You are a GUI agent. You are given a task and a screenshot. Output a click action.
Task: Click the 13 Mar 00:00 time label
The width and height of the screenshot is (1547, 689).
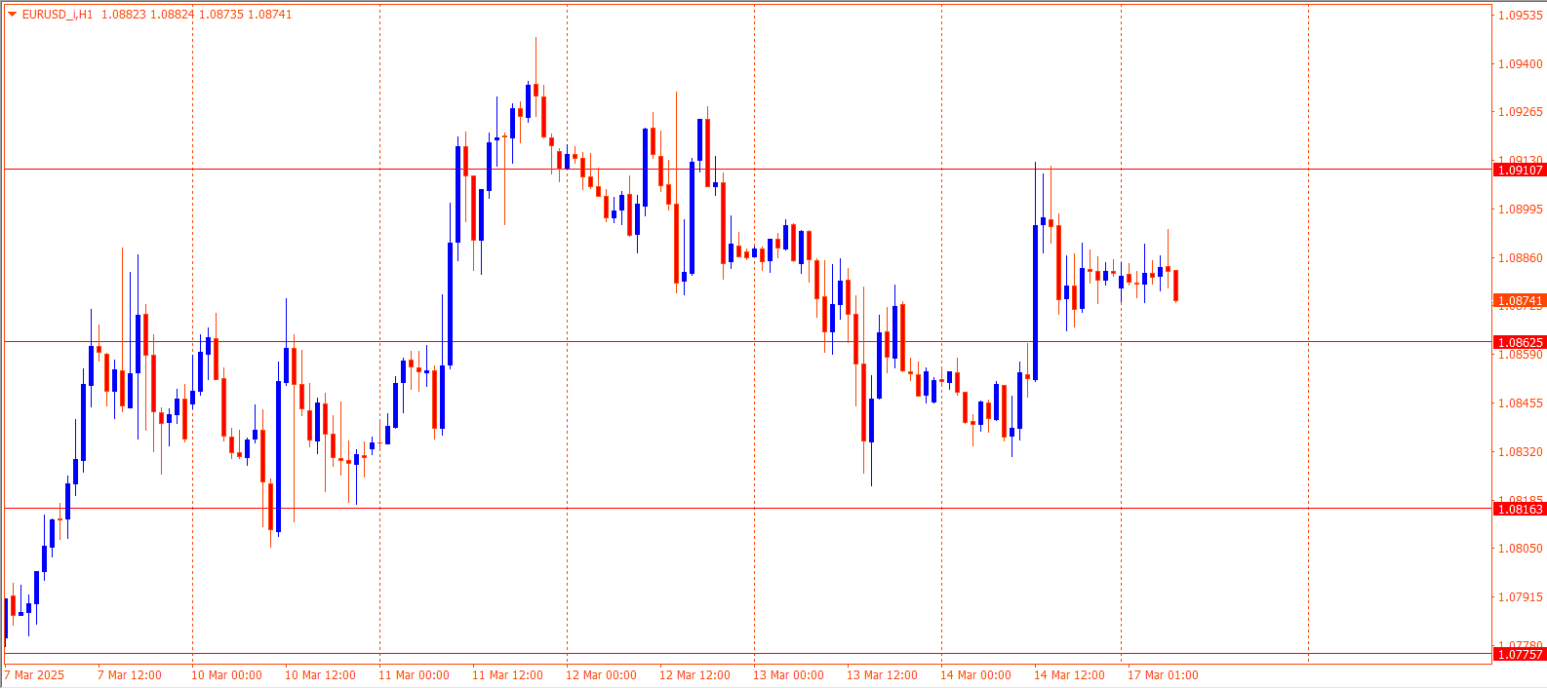(788, 675)
